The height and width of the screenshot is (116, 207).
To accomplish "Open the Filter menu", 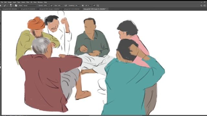I will (28, 2).
